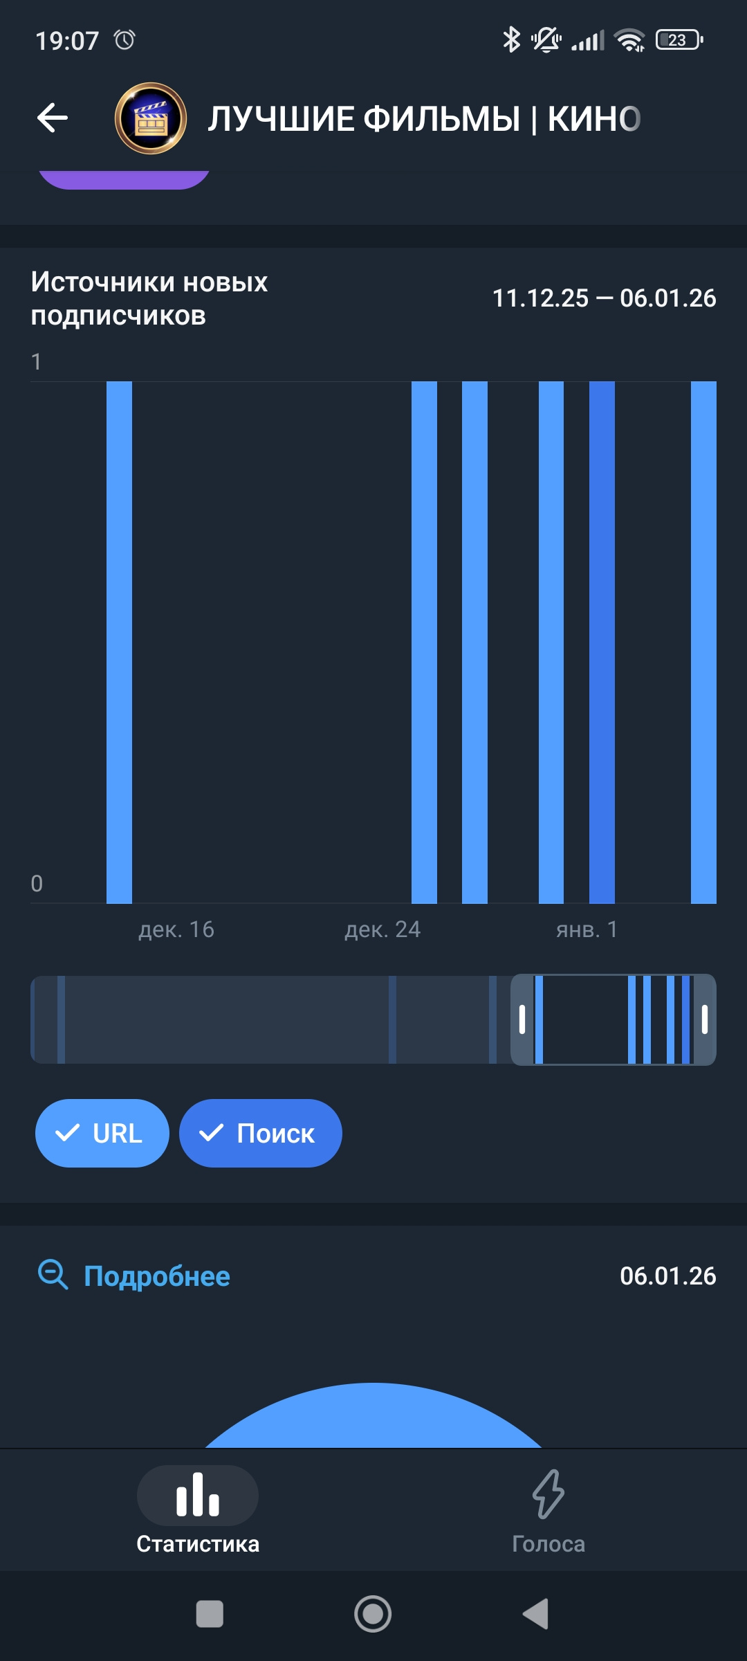Open channel title ЛУЧШИЕ ФИЛЬМЫ | КИНО
Image resolution: width=747 pixels, height=1661 pixels.
(424, 119)
